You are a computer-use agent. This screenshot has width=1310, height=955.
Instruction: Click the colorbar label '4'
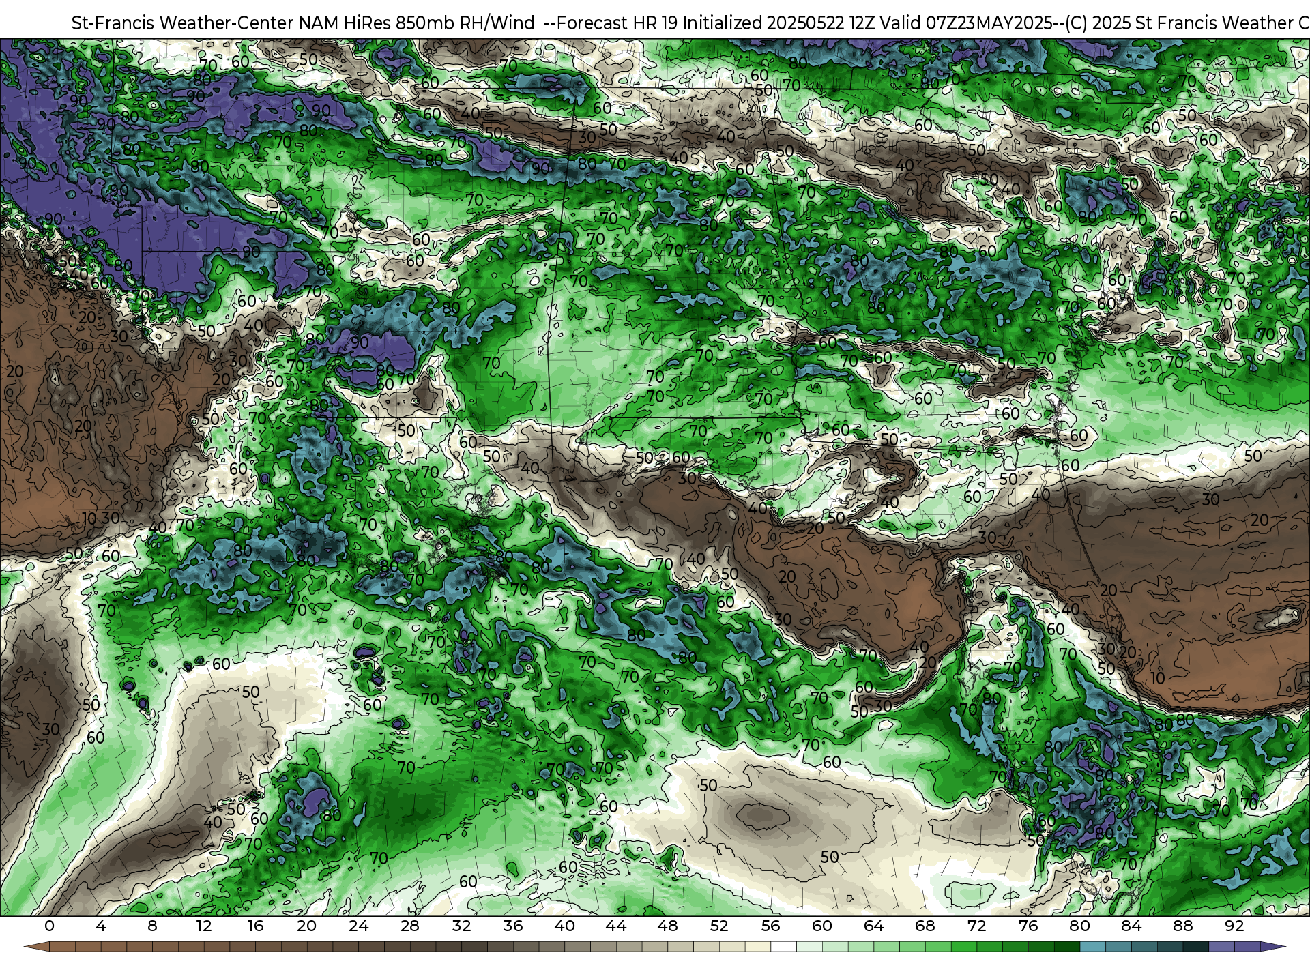click(x=101, y=926)
